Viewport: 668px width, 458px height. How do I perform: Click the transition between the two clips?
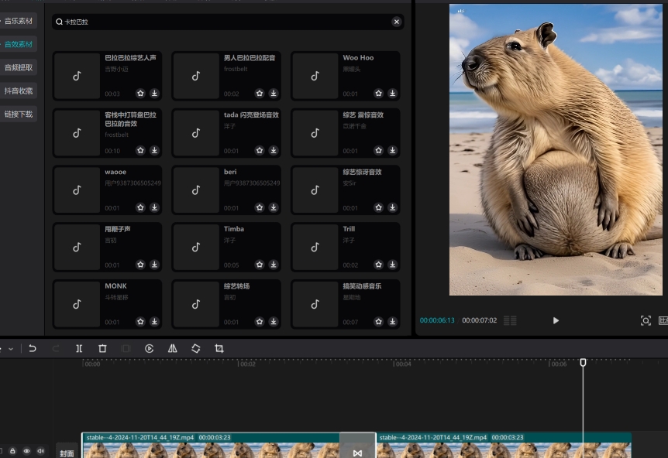click(x=357, y=453)
